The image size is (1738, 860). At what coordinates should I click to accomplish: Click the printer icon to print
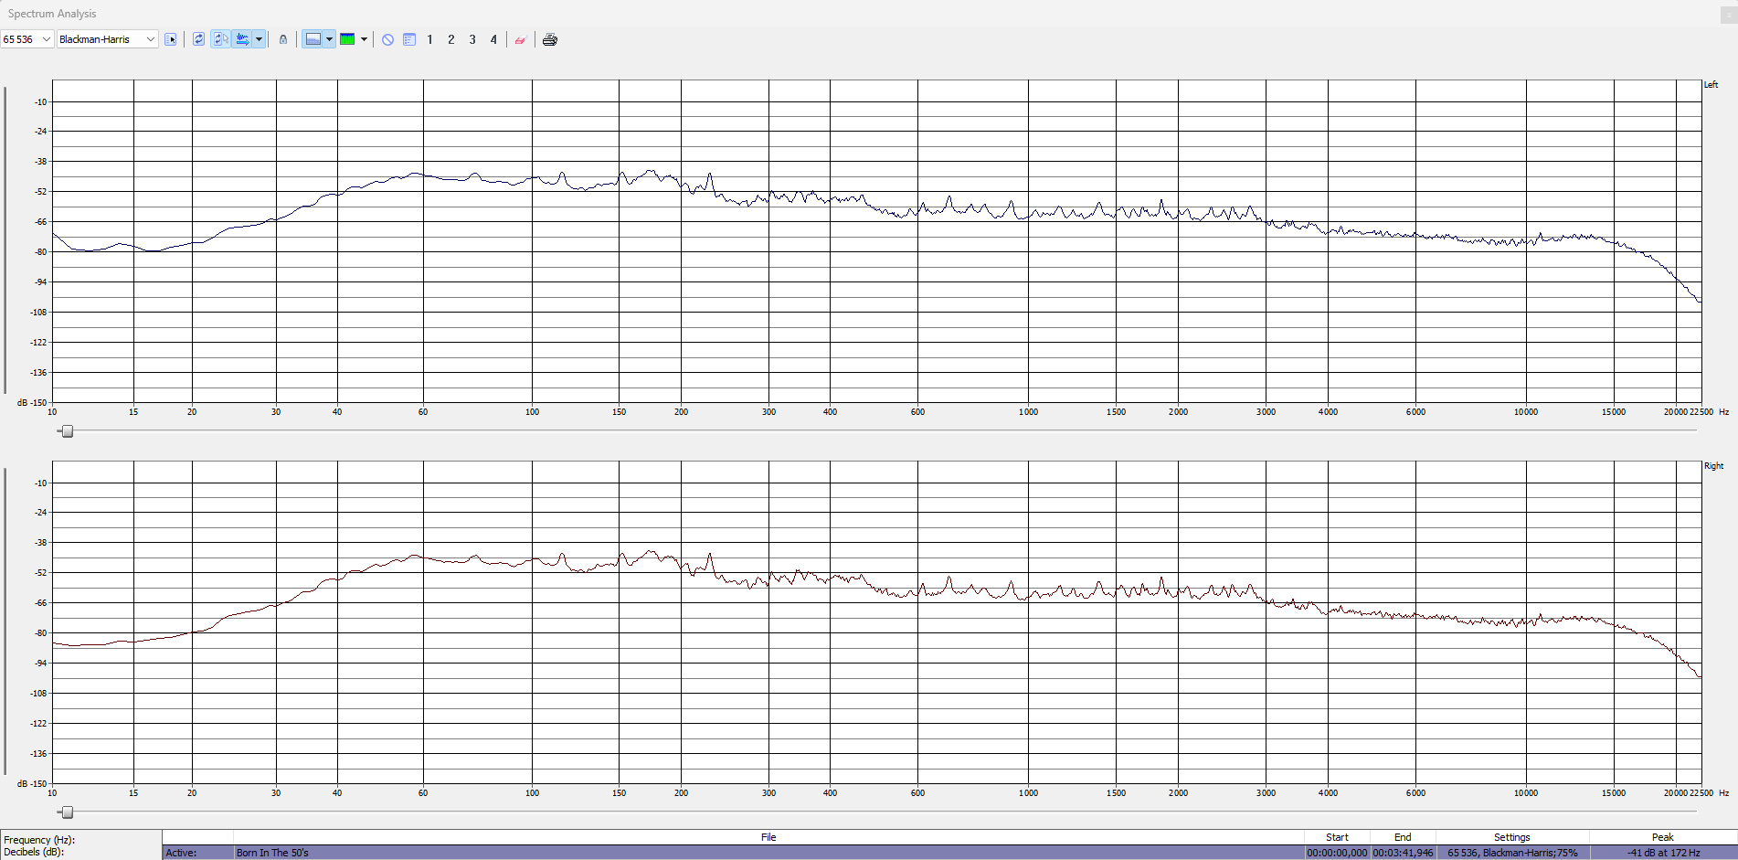[x=550, y=39]
